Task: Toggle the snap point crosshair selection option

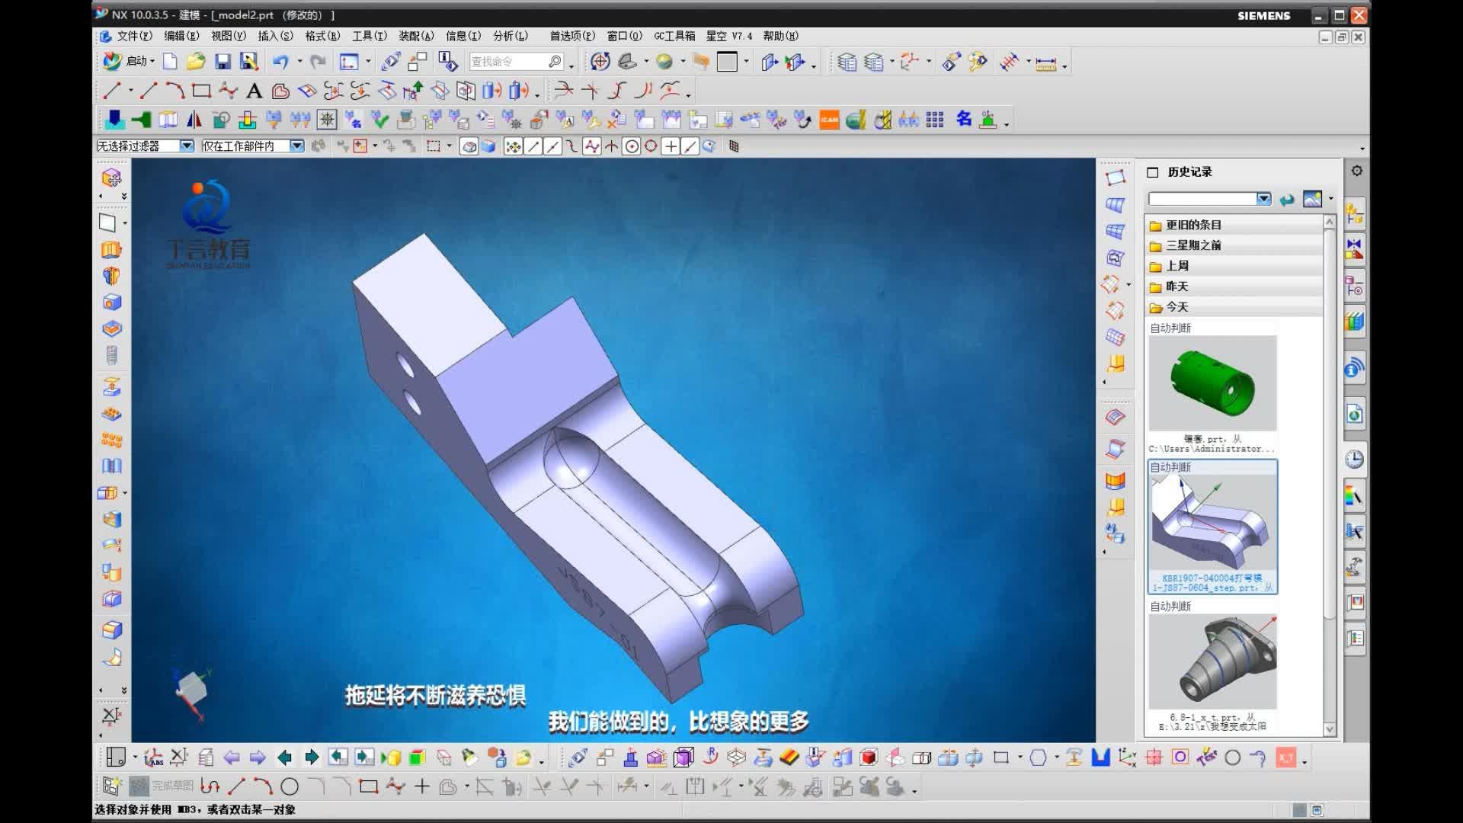Action: click(671, 146)
